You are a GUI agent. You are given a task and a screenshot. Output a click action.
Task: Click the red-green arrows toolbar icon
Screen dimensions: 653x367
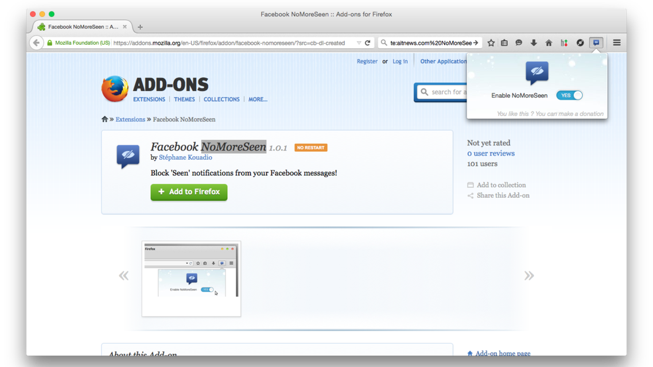click(x=564, y=43)
